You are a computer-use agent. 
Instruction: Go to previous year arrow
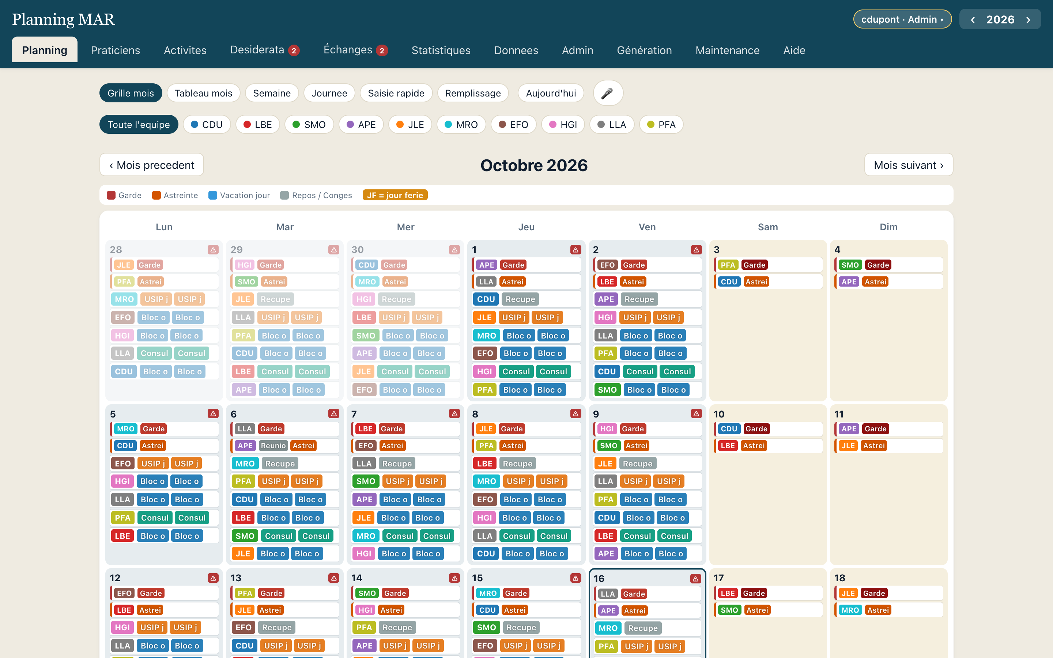click(973, 20)
